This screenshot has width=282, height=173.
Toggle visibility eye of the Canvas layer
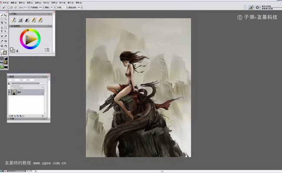pyautogui.click(x=10, y=92)
